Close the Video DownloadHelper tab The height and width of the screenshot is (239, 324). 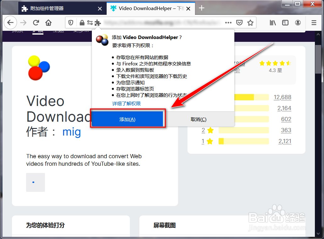click(x=188, y=8)
